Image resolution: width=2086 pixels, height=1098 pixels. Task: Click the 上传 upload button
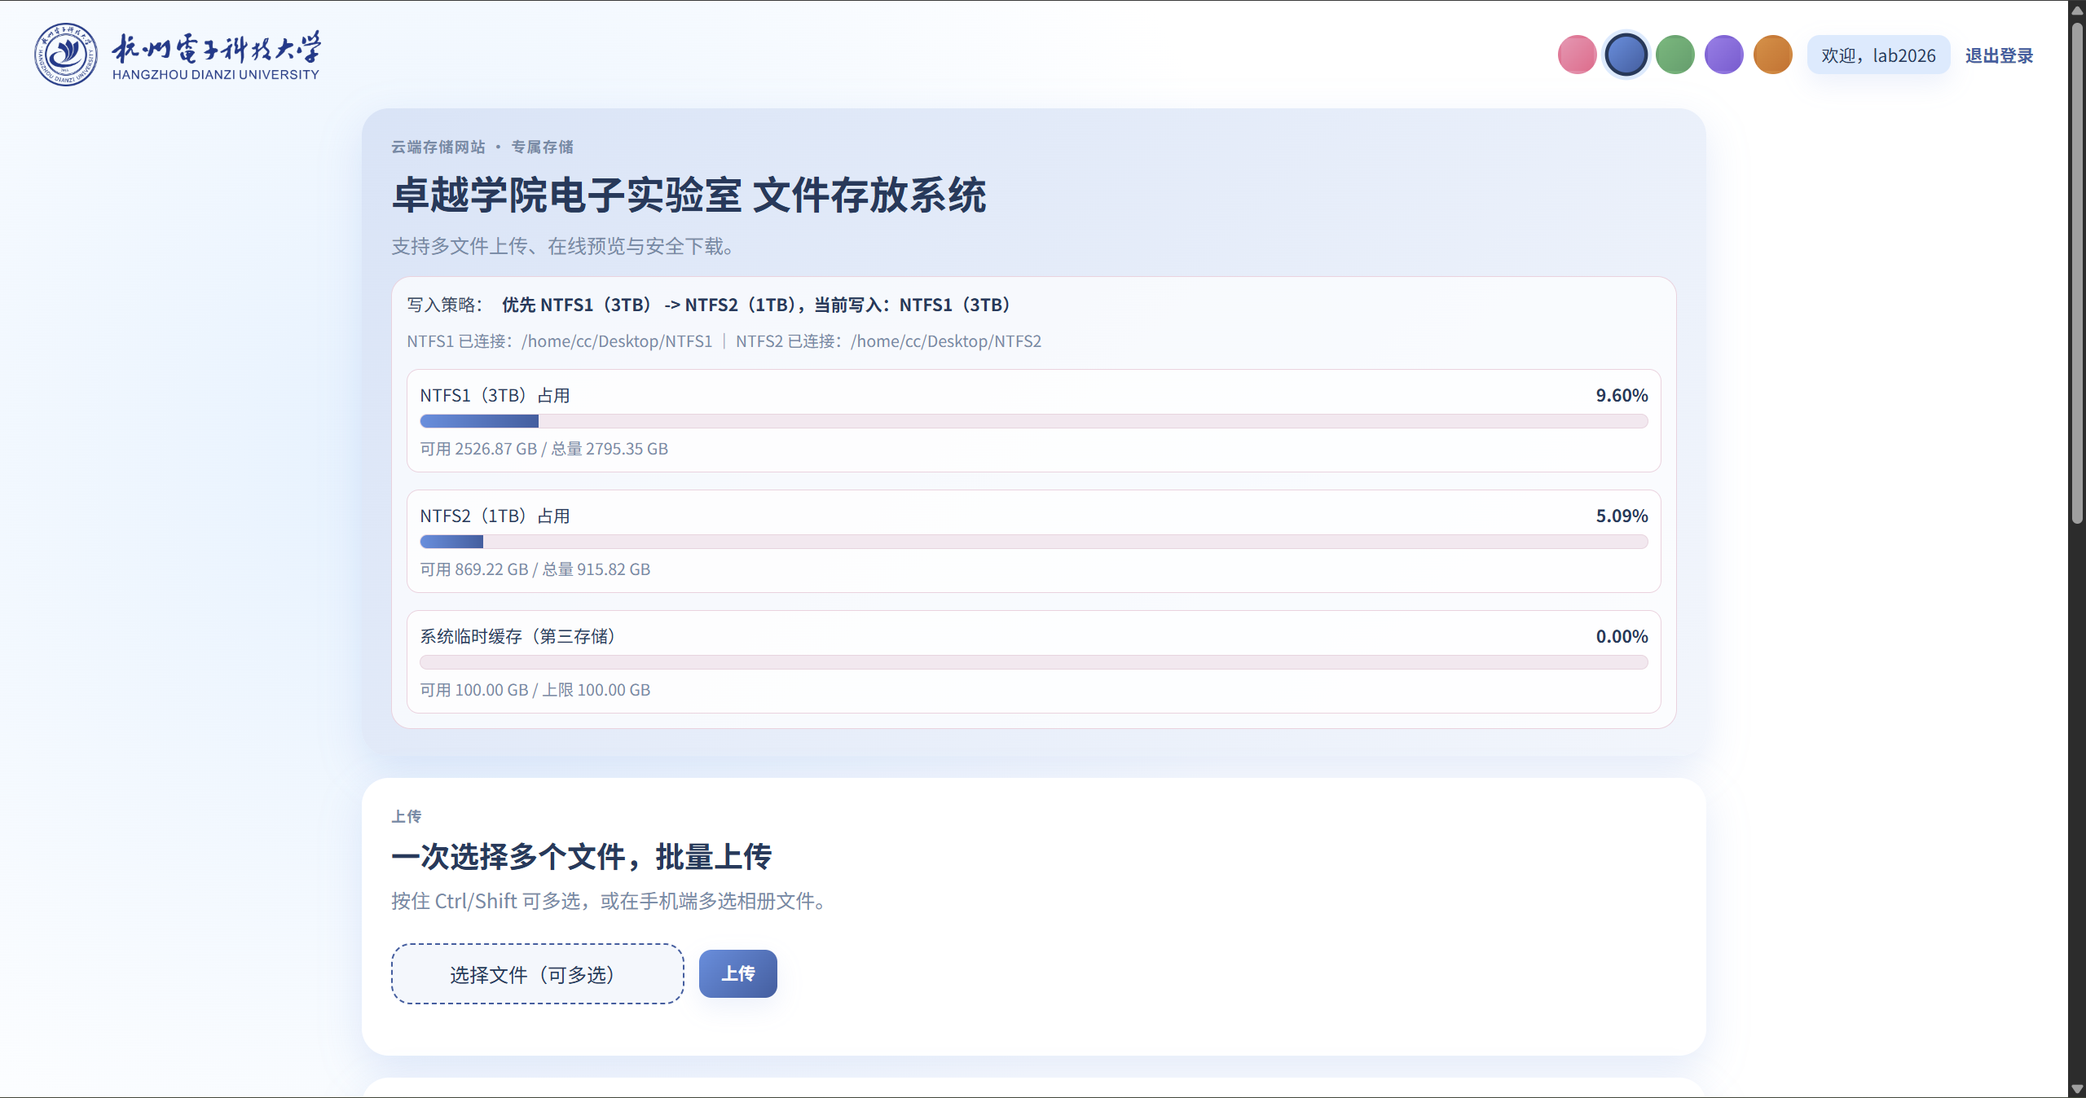click(737, 973)
